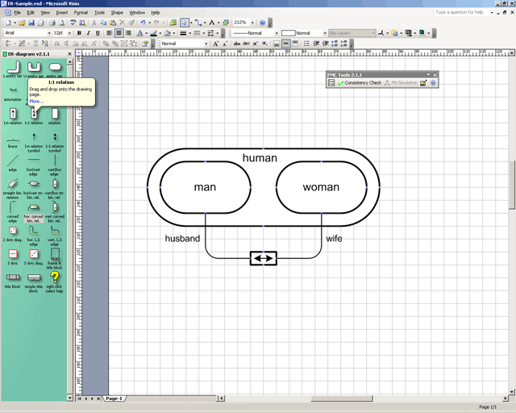Viewport: 516px width, 413px height.
Task: Toggle Italic formatting
Action: pos(88,33)
